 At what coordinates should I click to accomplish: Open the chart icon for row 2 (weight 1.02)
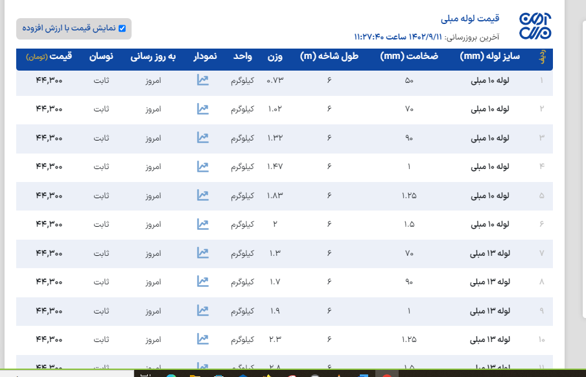203,109
